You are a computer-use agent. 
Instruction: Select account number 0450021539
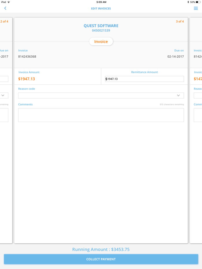click(x=101, y=31)
